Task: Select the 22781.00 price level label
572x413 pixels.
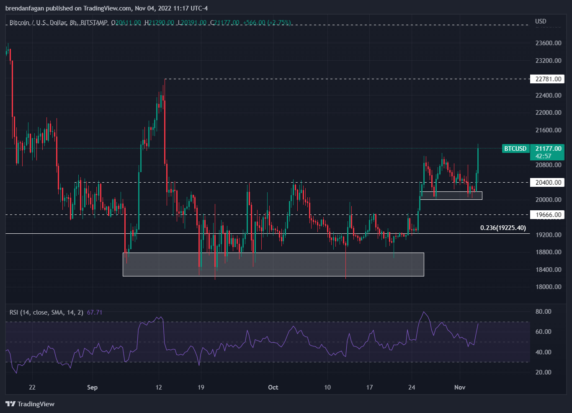Action: tap(547, 79)
